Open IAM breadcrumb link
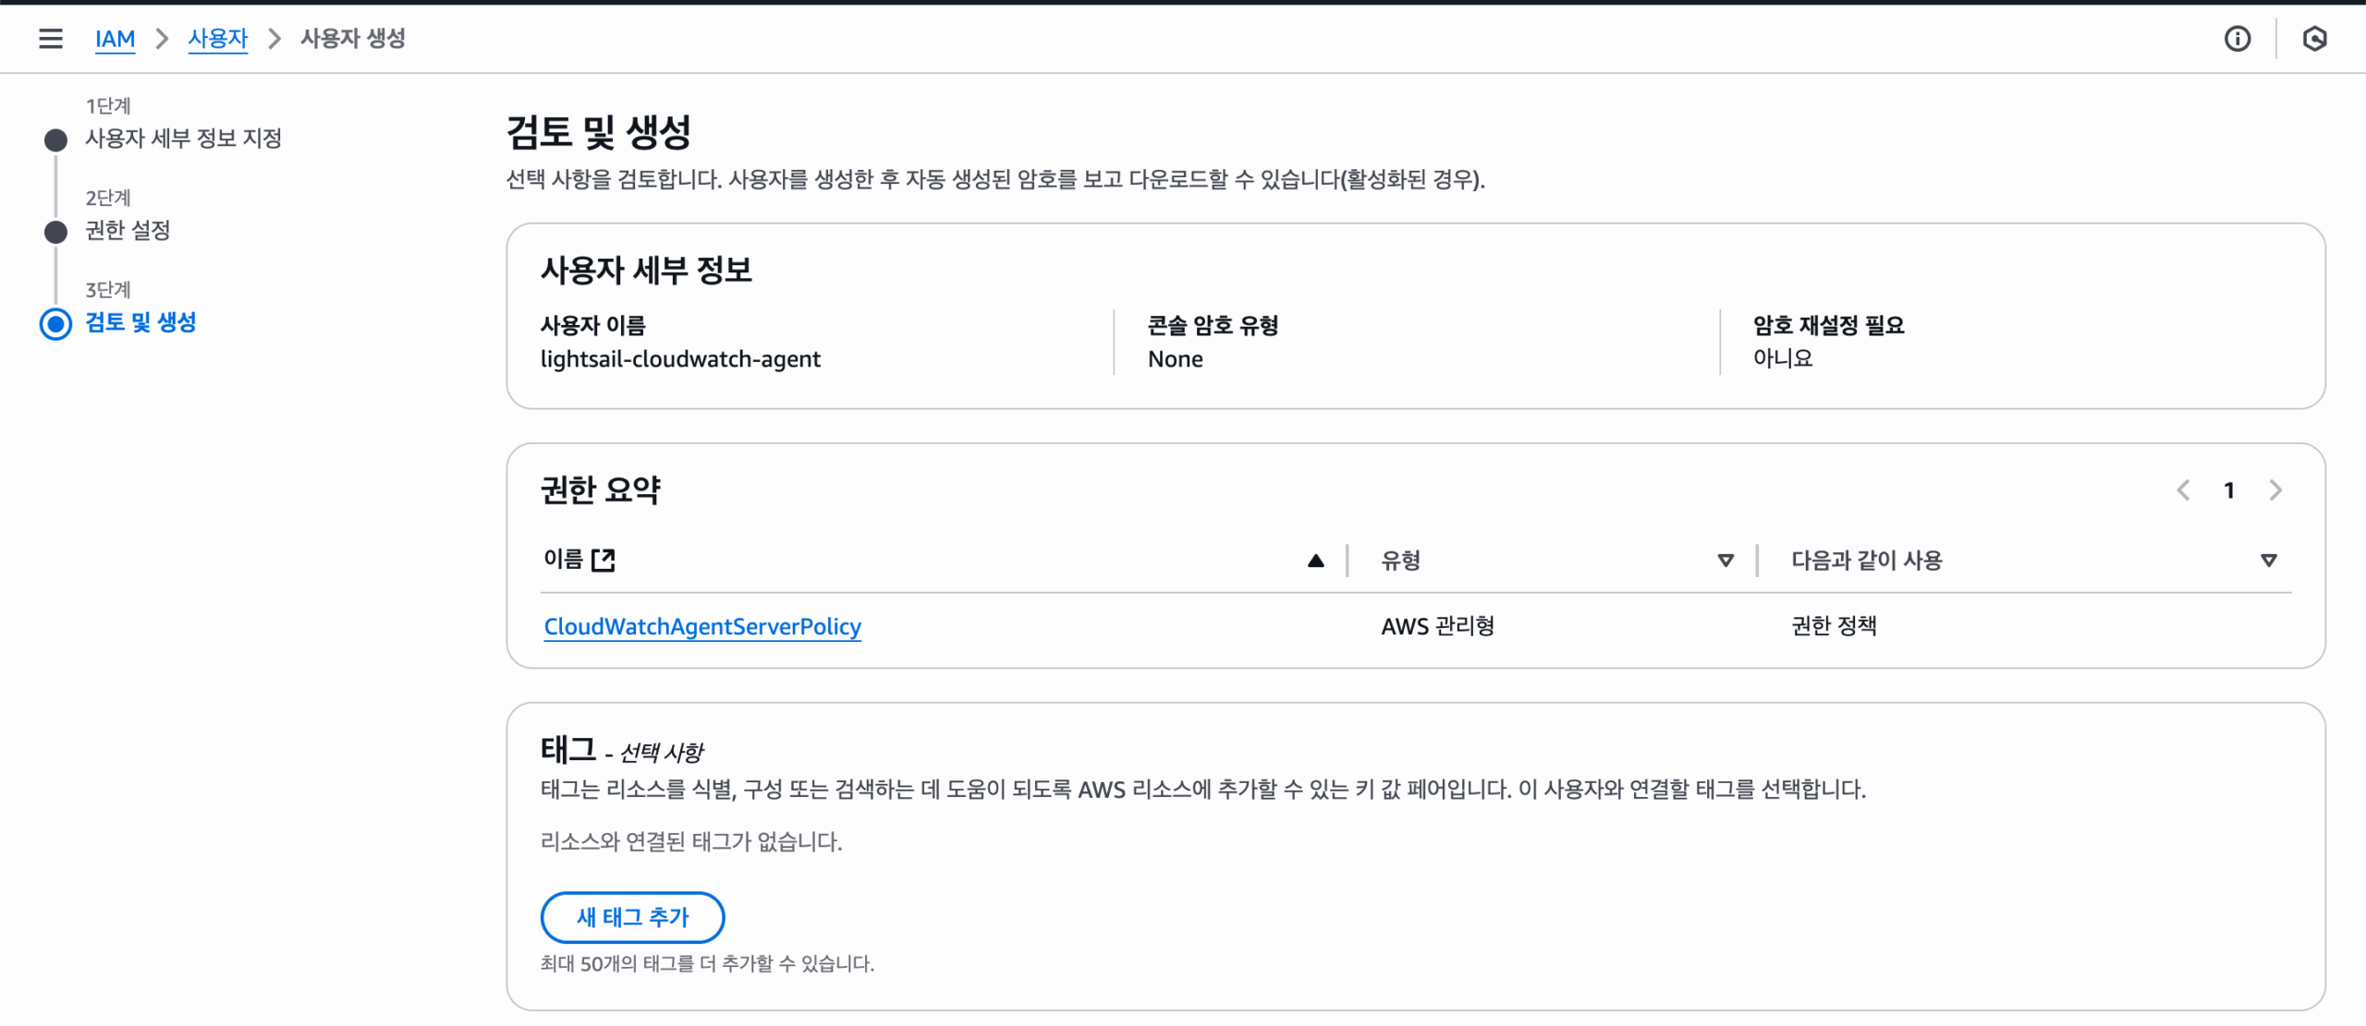This screenshot has width=2366, height=1026. pos(115,39)
